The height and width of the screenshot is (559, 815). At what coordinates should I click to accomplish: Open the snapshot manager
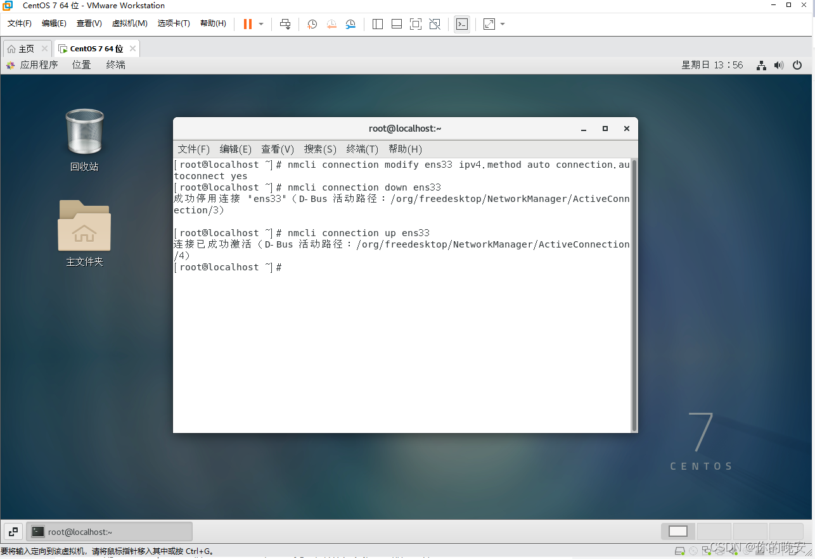pyautogui.click(x=350, y=24)
